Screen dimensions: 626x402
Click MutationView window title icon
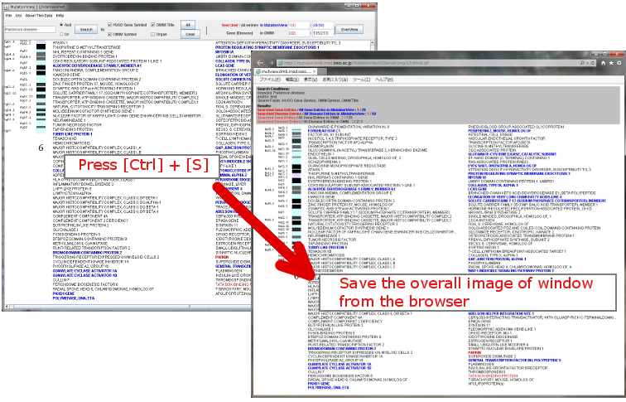click(x=6, y=5)
